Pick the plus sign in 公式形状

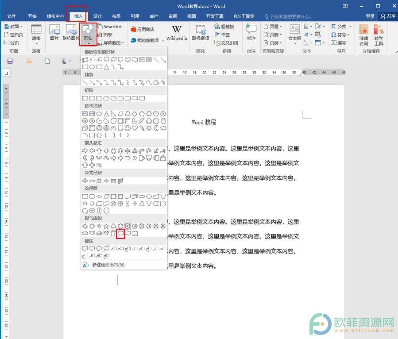pos(85,181)
